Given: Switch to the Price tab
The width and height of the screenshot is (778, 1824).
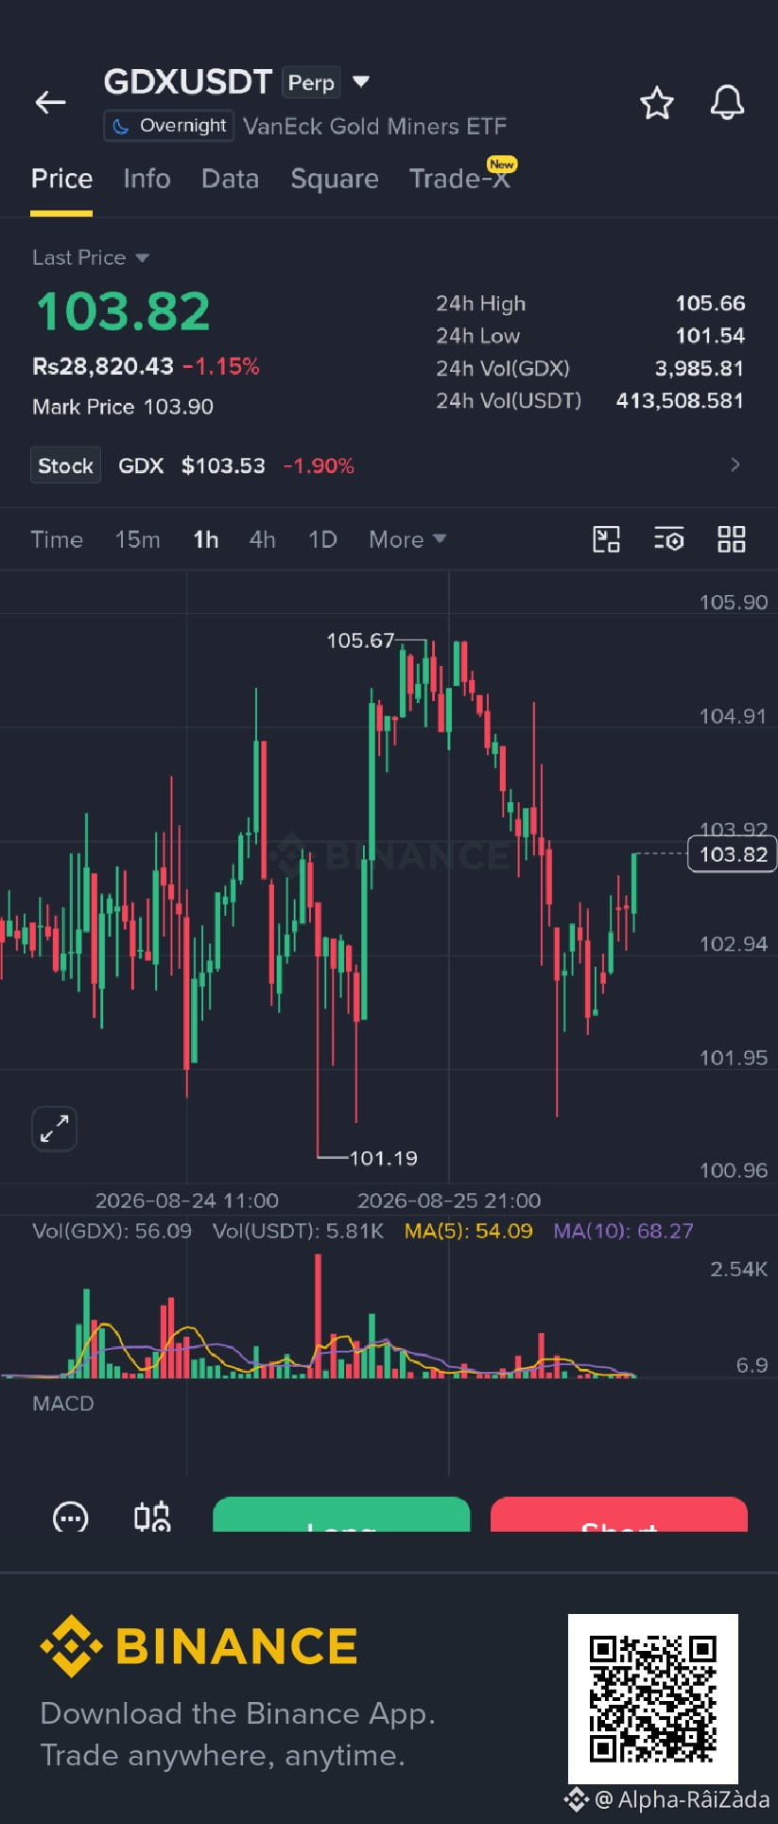Looking at the screenshot, I should 61,179.
